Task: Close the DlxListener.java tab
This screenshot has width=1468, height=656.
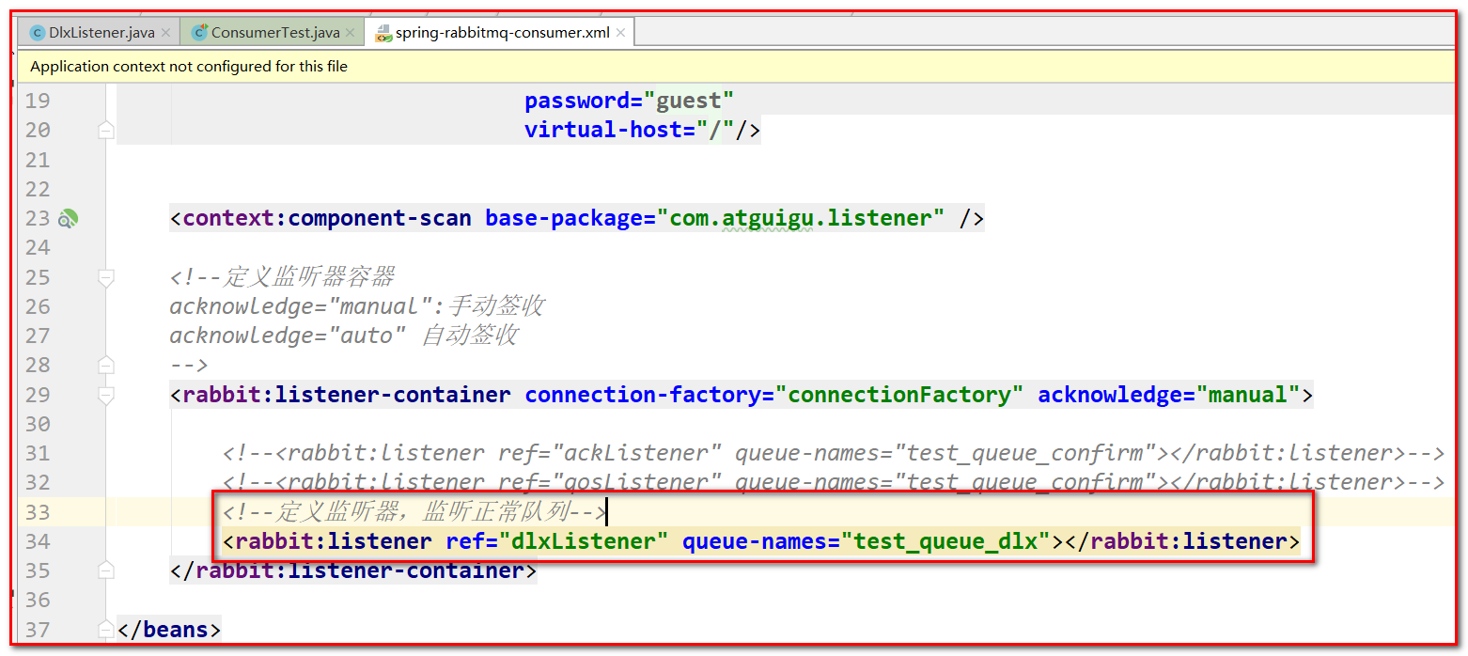Action: pyautogui.click(x=166, y=33)
